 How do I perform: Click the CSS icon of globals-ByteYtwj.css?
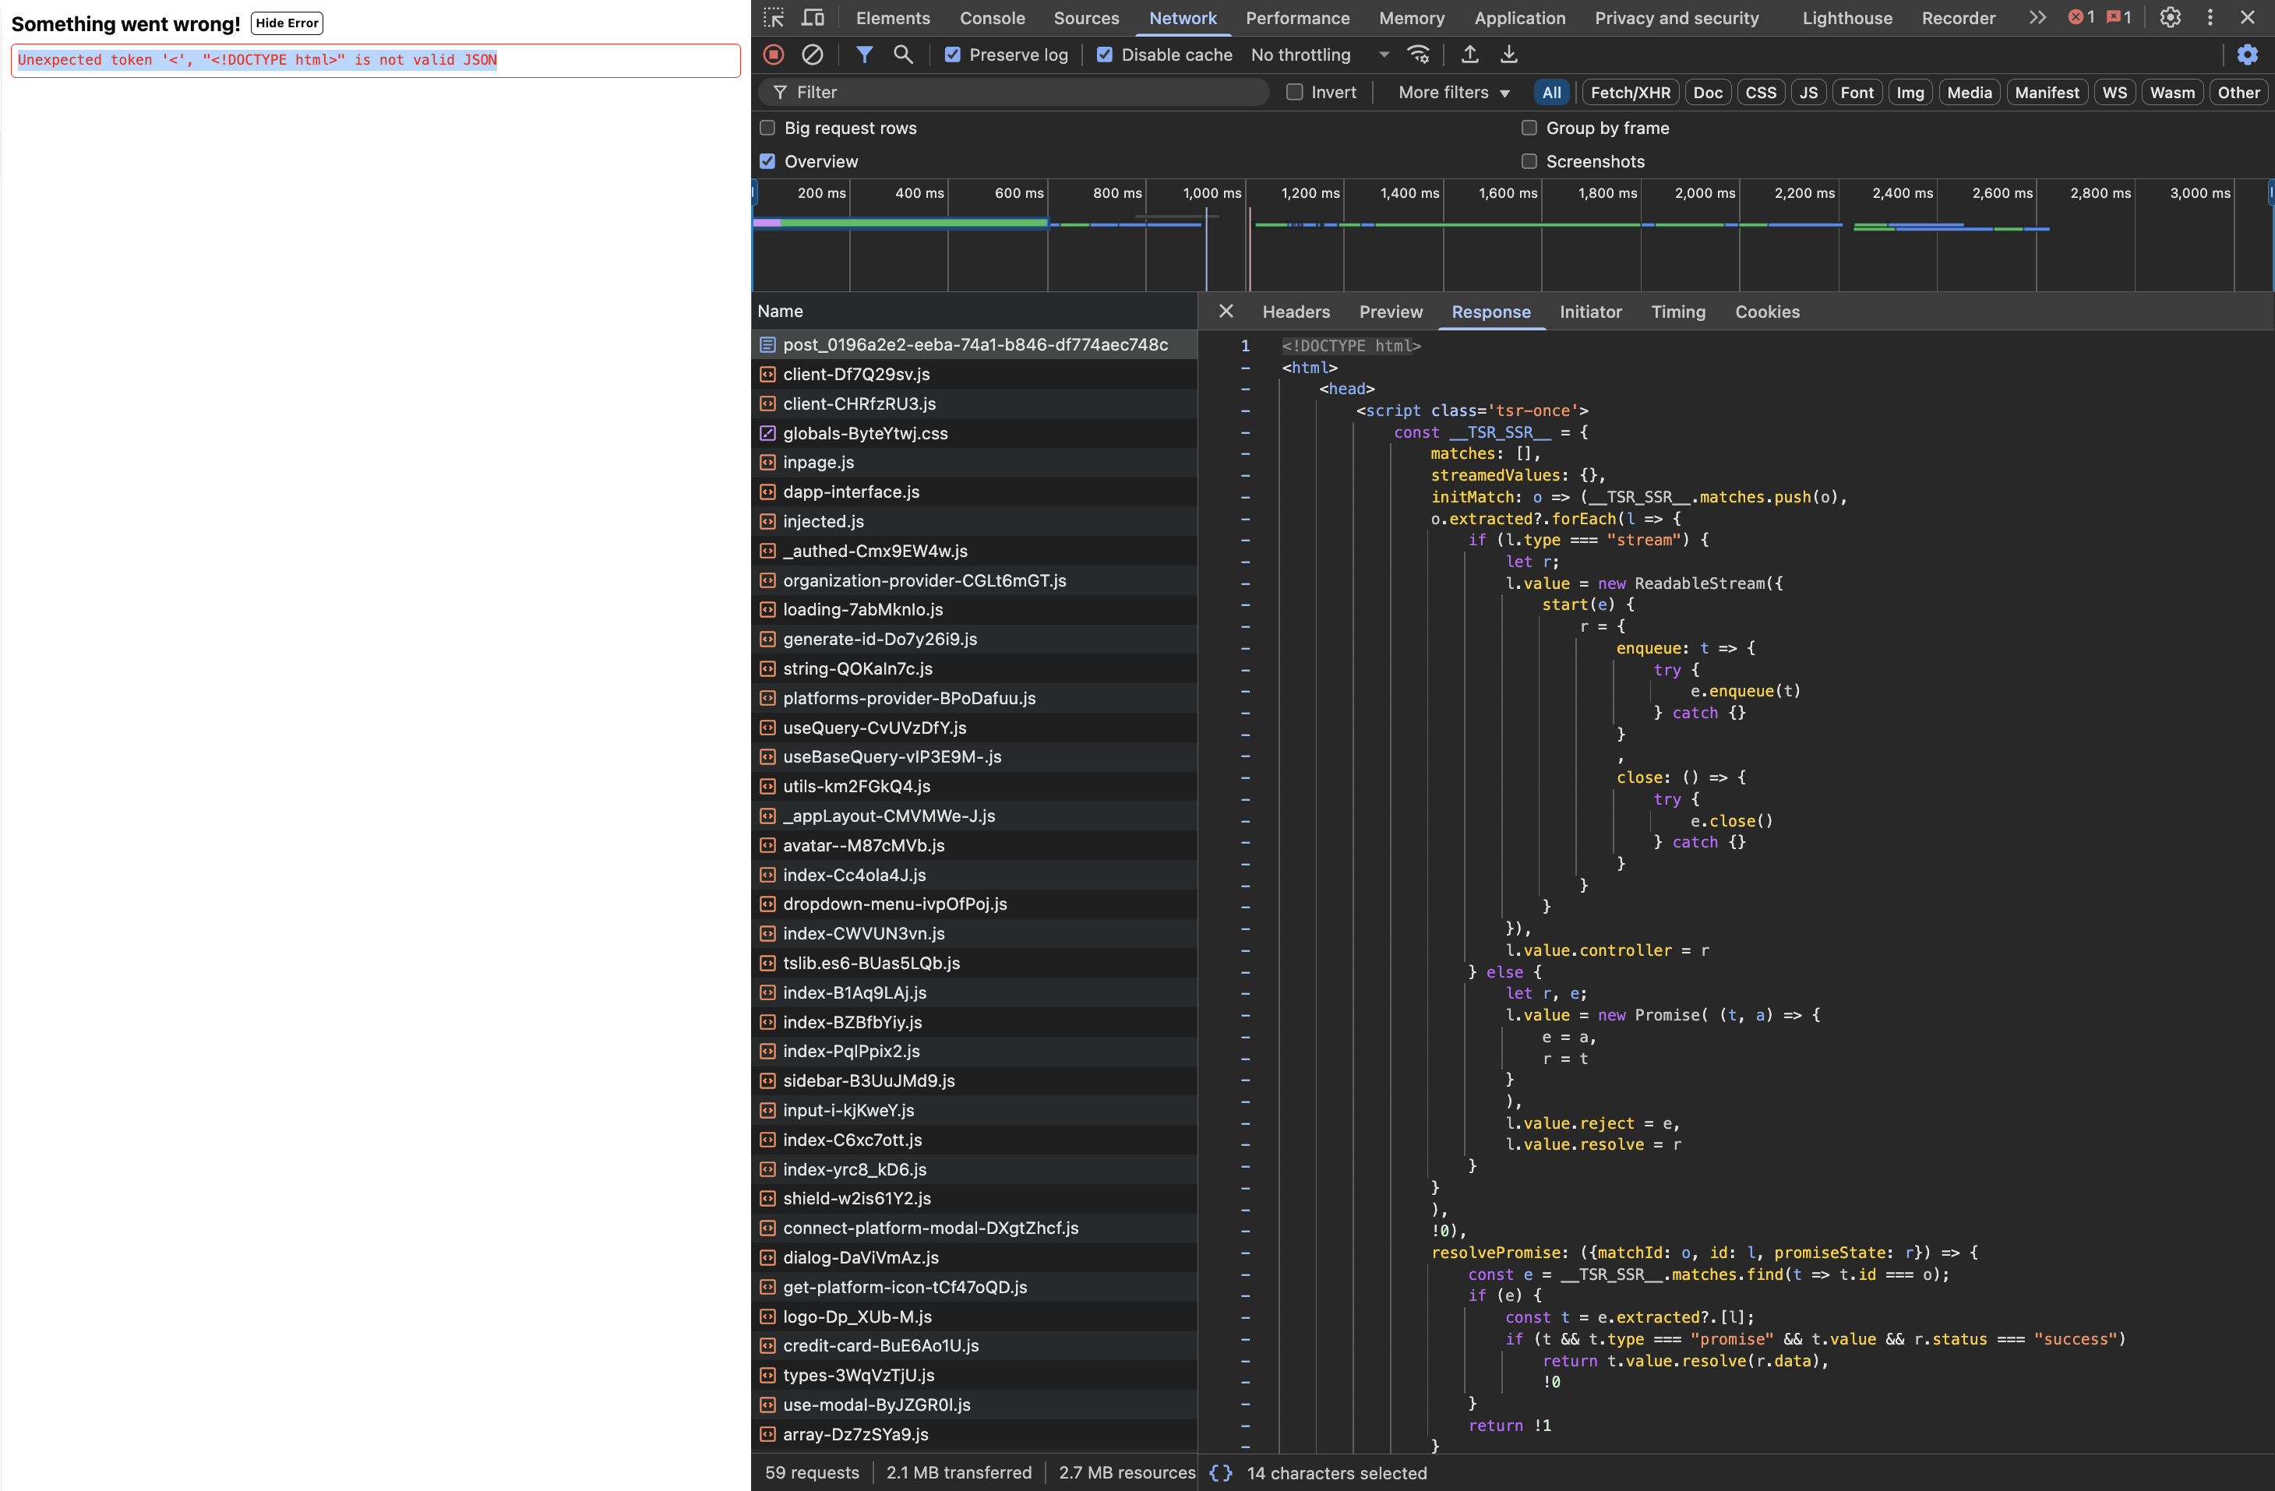pos(767,433)
